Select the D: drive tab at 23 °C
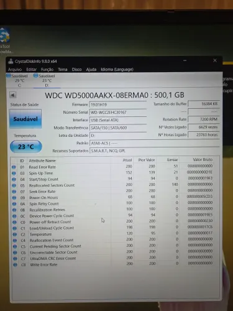The height and width of the screenshot is (311, 233). 47,80
